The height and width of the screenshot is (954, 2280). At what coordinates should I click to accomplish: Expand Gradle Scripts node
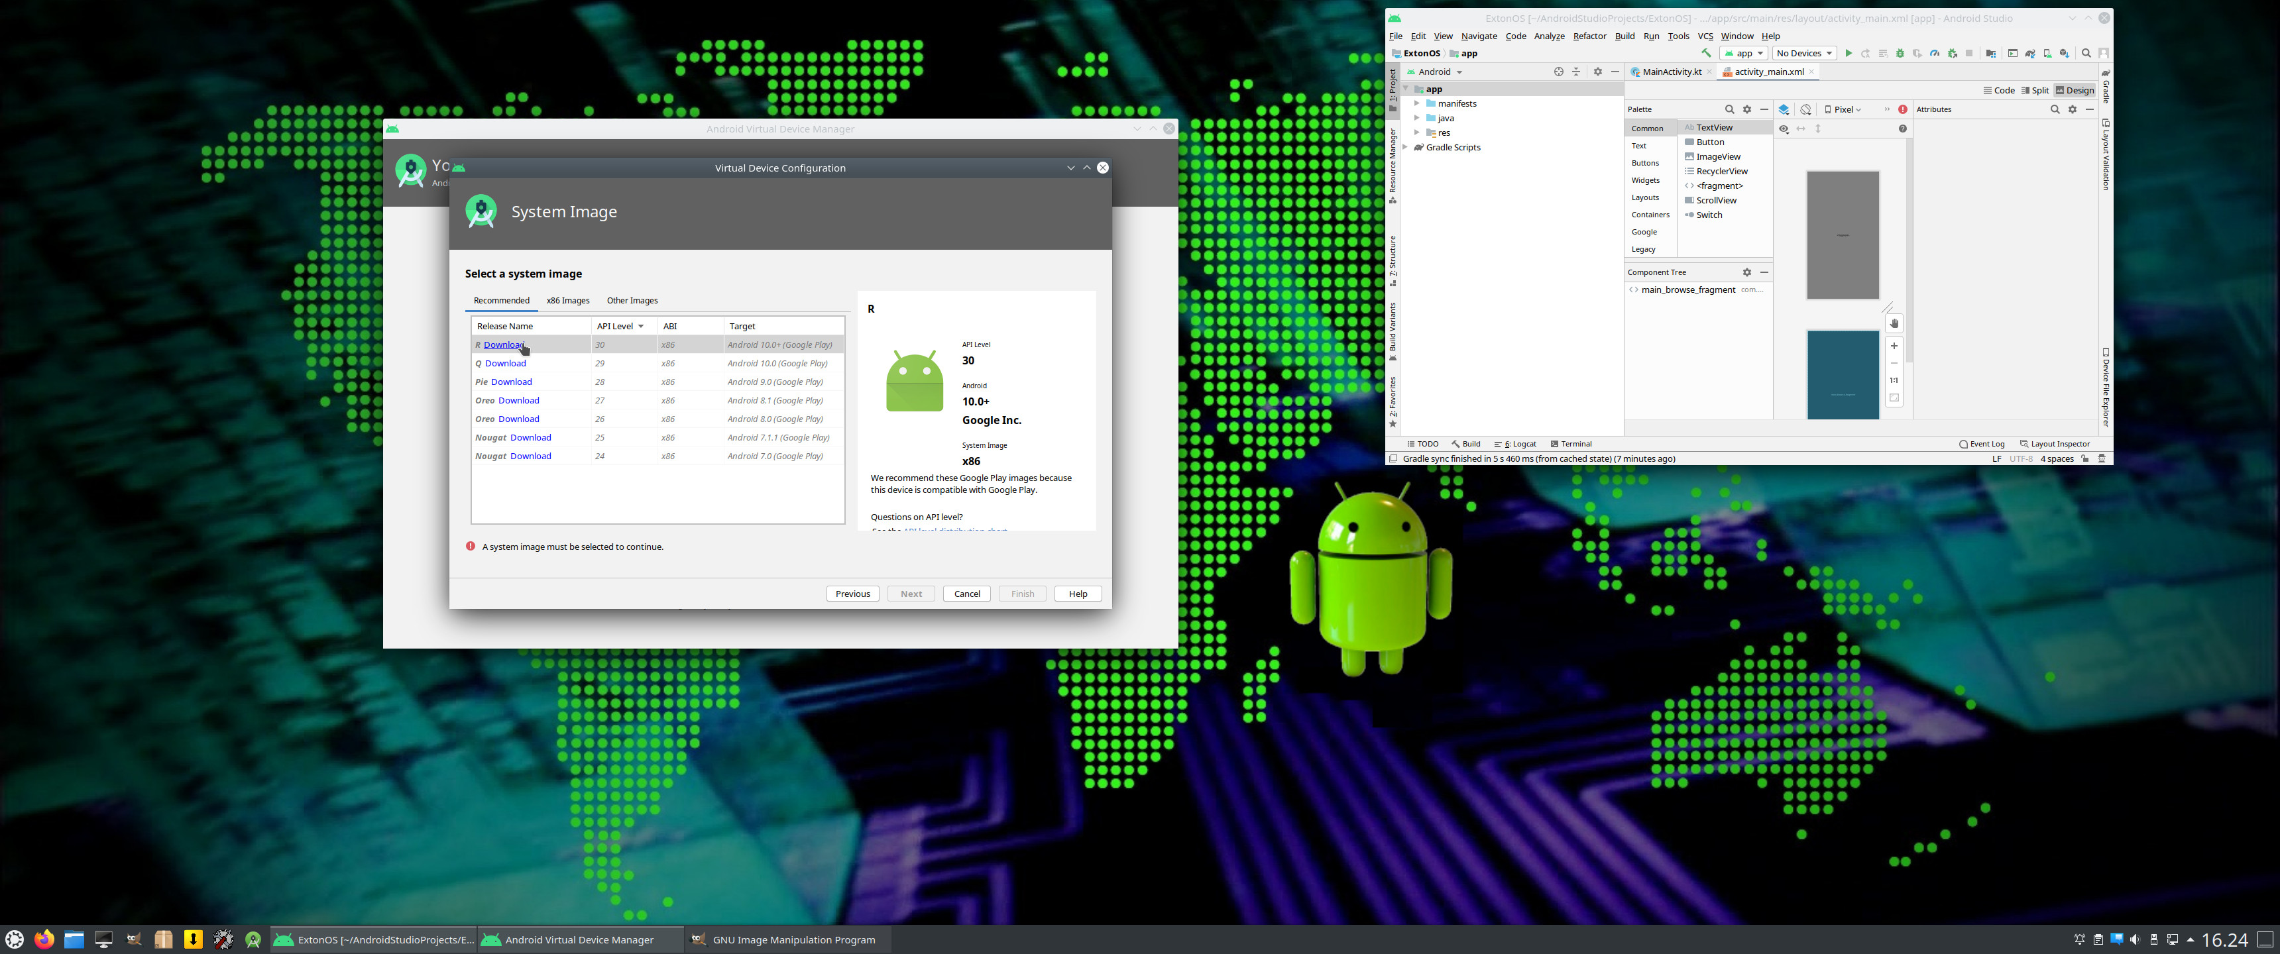click(x=1406, y=148)
